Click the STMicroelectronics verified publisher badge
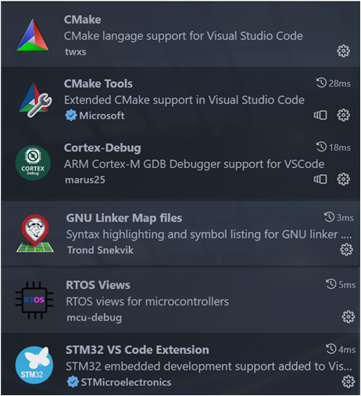This screenshot has width=361, height=396. coord(73,382)
